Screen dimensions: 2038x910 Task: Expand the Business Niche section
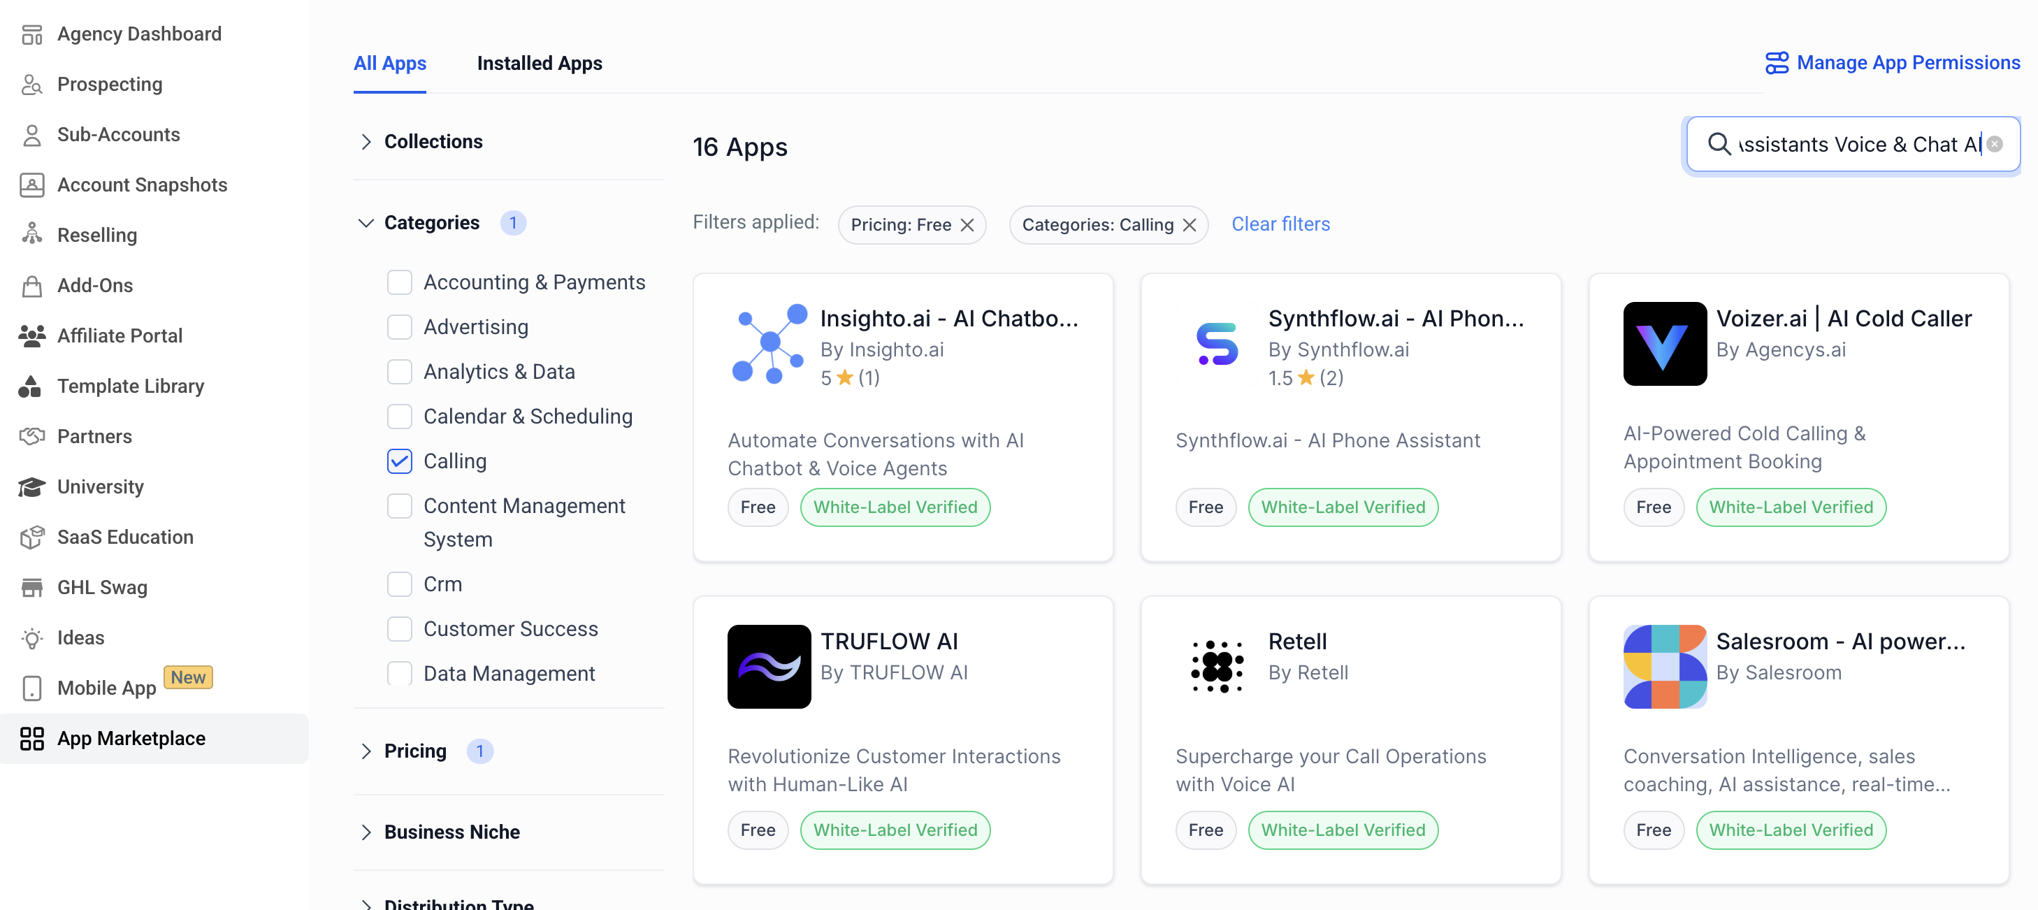(x=451, y=832)
